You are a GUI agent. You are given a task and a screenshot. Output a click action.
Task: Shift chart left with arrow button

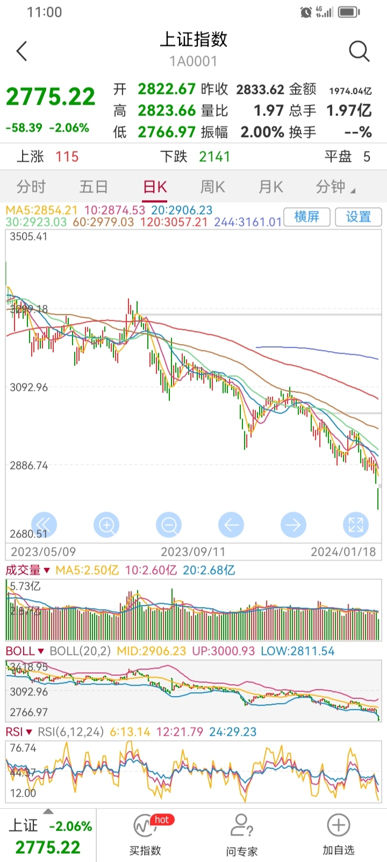231,524
